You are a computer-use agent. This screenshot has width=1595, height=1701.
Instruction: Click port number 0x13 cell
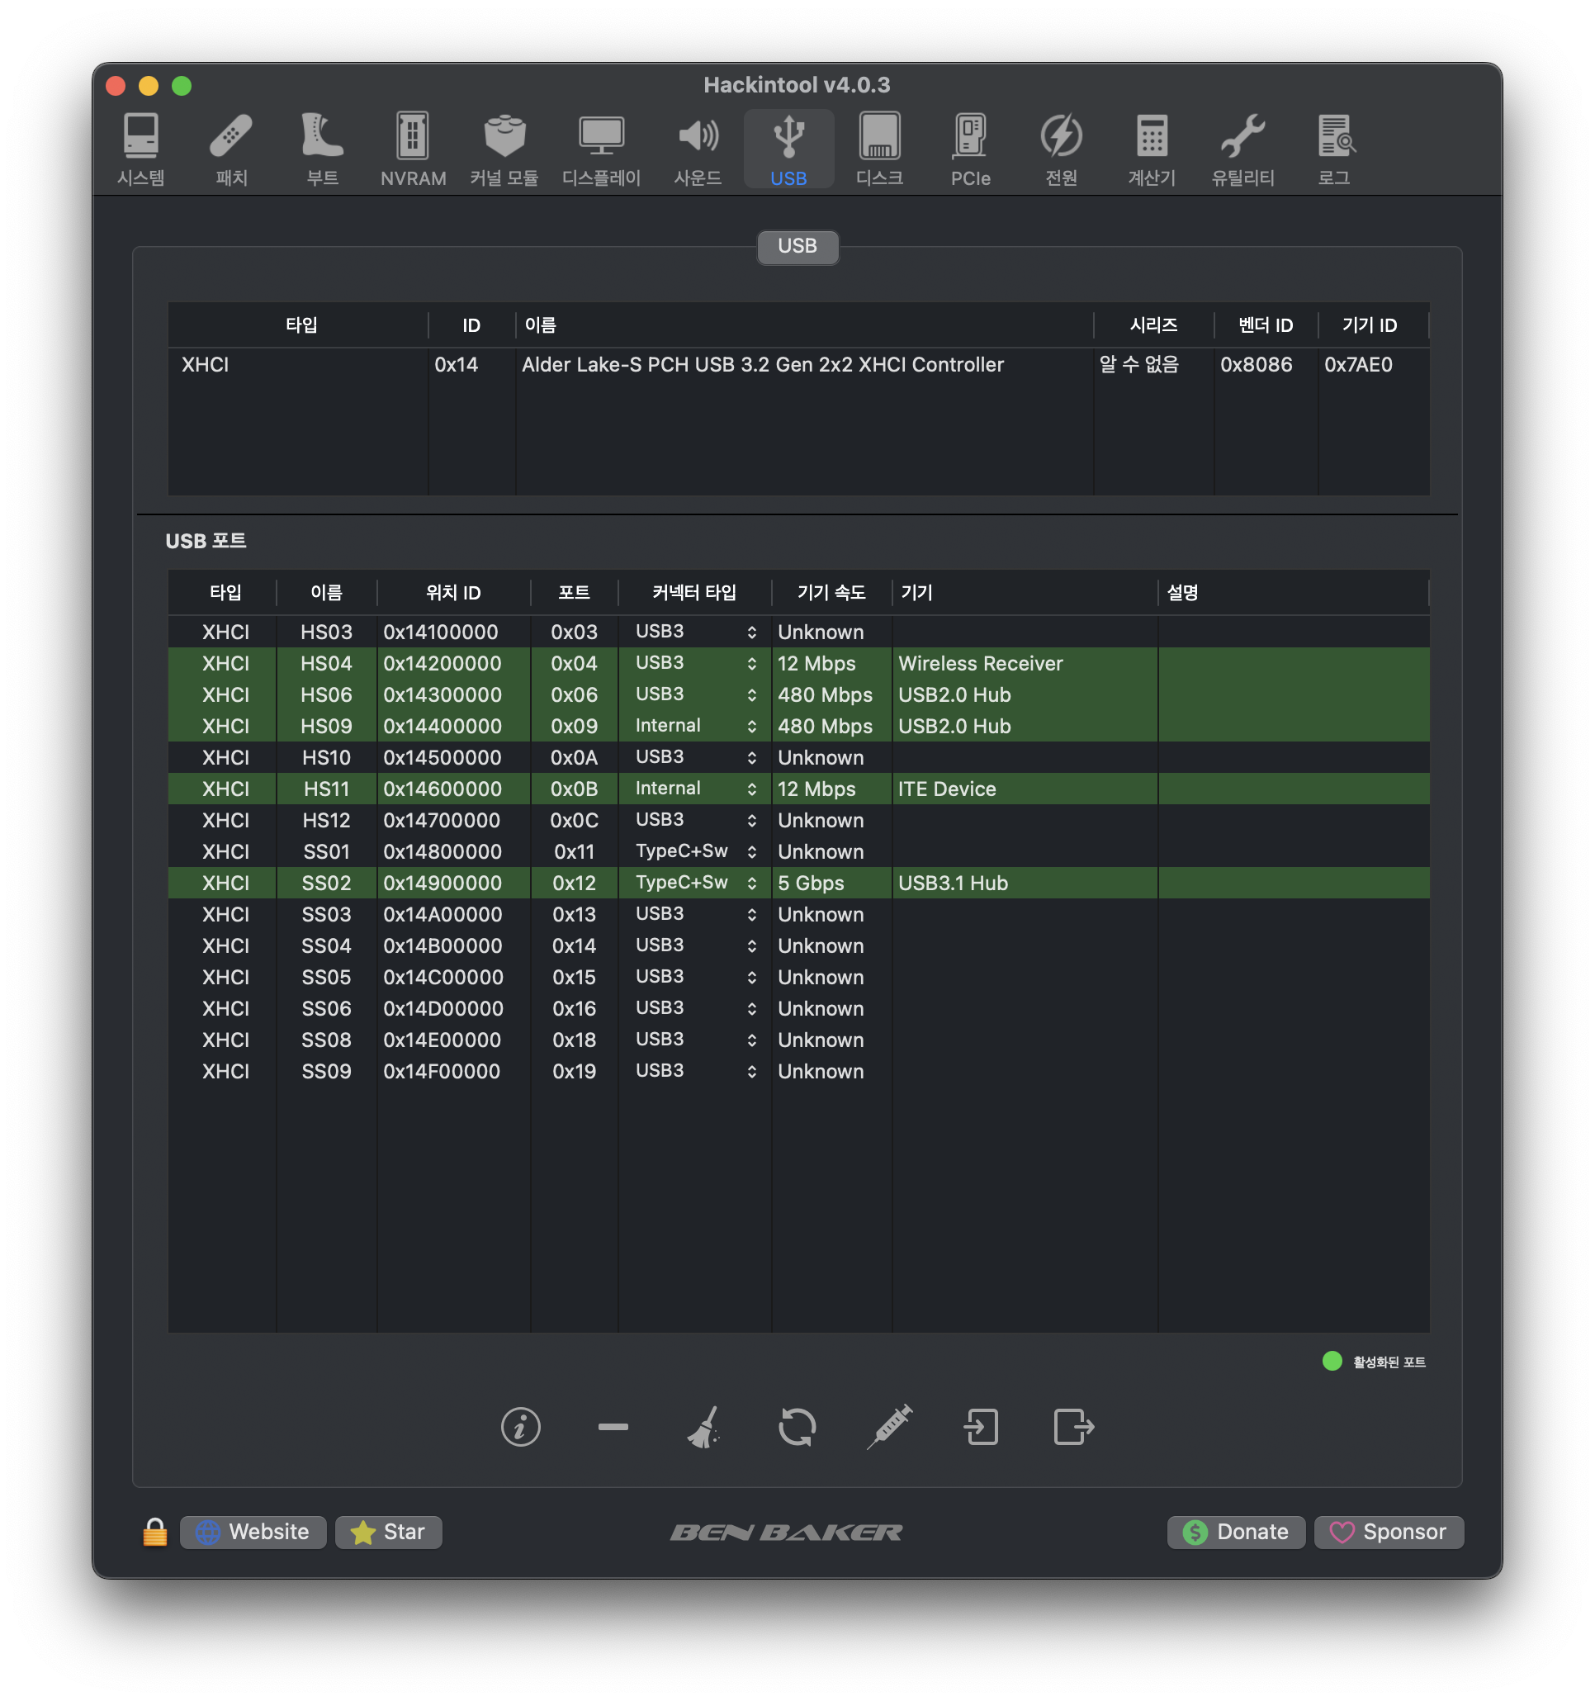tap(573, 914)
